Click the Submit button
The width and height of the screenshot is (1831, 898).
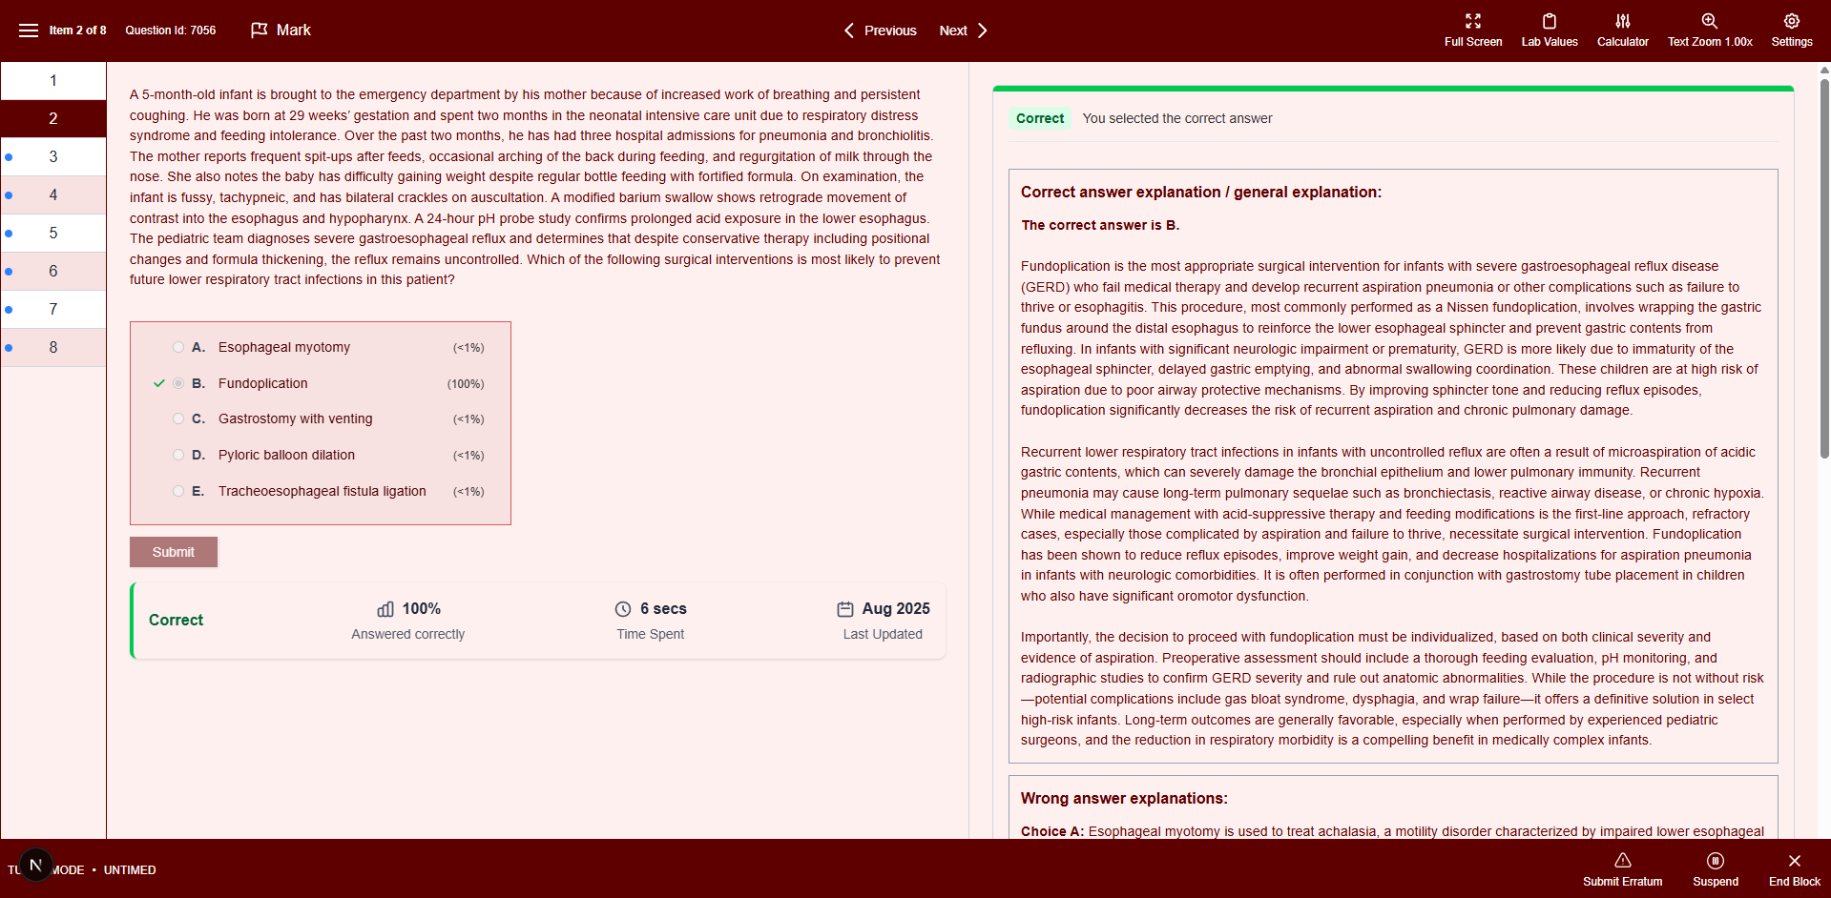pos(174,552)
